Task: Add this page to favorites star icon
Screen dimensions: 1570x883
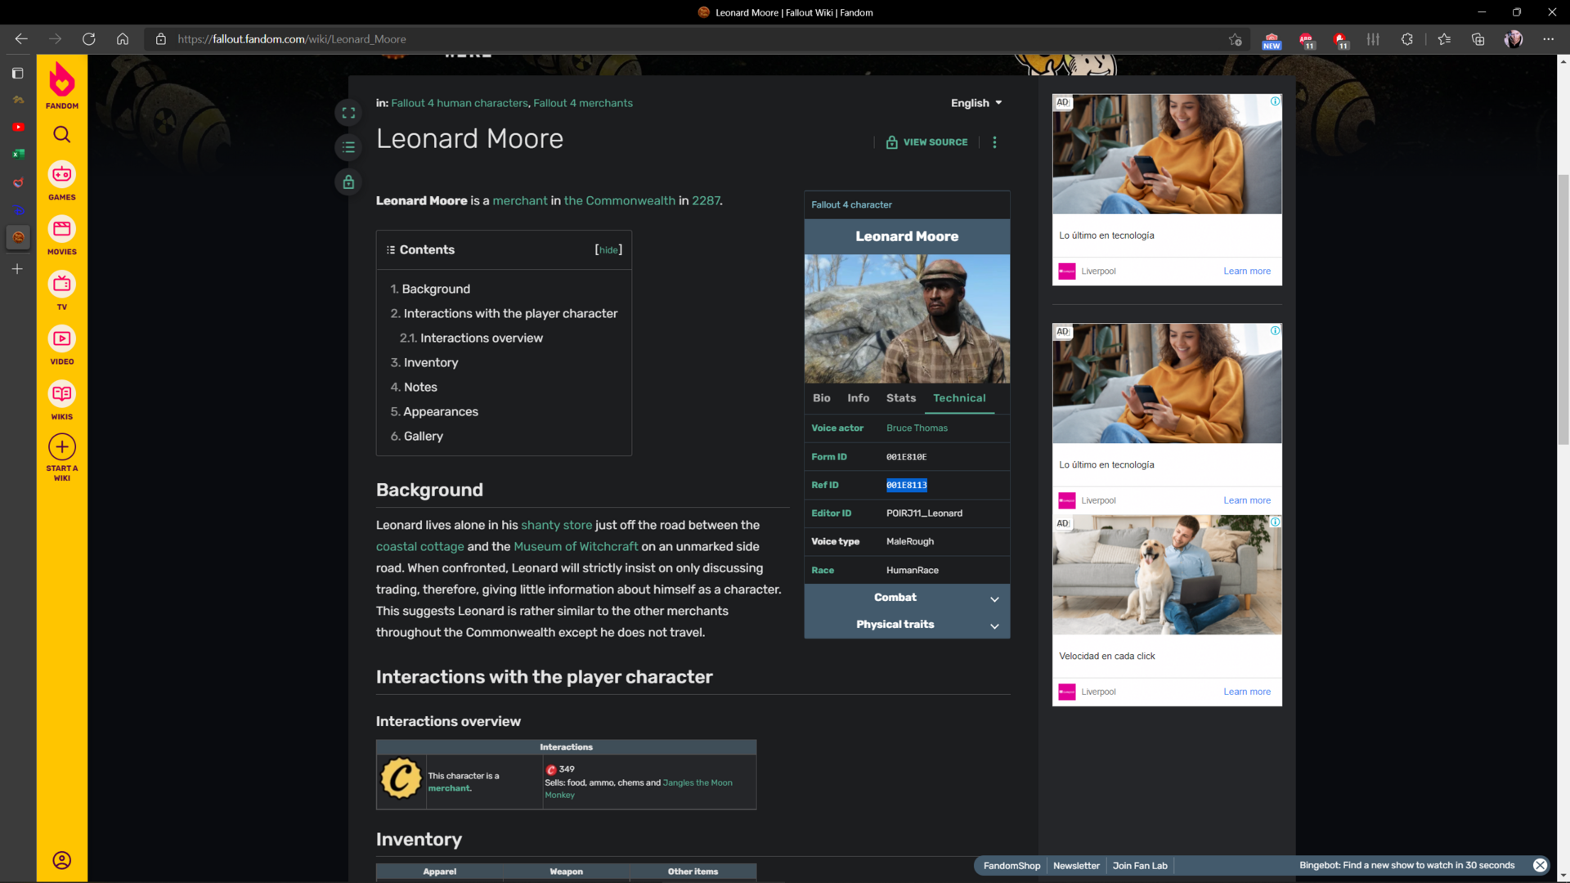Action: click(1235, 39)
